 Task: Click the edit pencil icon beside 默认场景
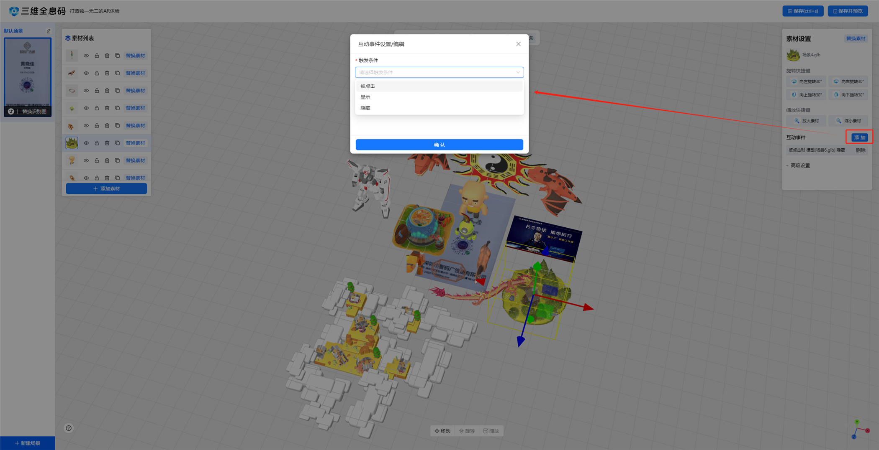(x=49, y=31)
